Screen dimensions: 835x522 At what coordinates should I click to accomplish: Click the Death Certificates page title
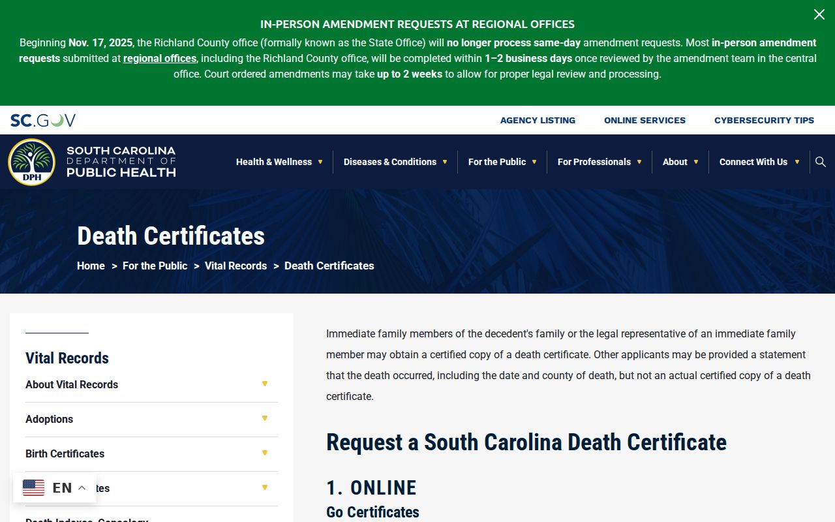[x=171, y=236]
